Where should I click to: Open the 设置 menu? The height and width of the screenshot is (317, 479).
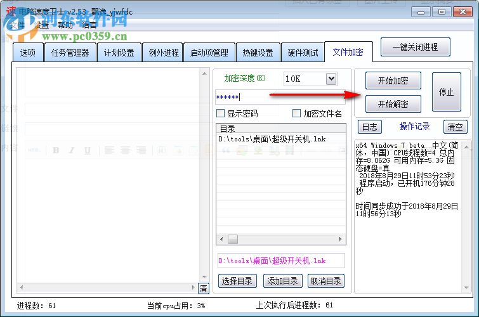pyautogui.click(x=41, y=25)
